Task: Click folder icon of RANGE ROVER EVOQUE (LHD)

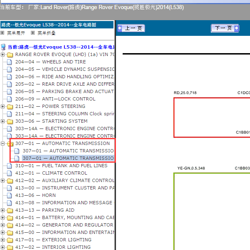Action: coord(10,54)
